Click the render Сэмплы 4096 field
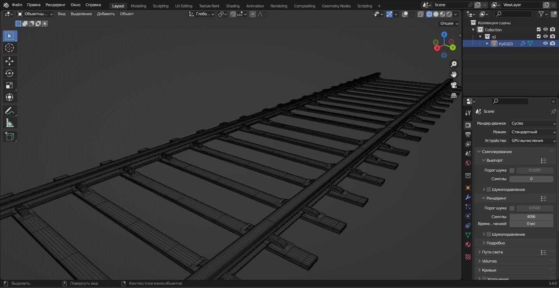Screen dimensions: 559x288 (531, 217)
